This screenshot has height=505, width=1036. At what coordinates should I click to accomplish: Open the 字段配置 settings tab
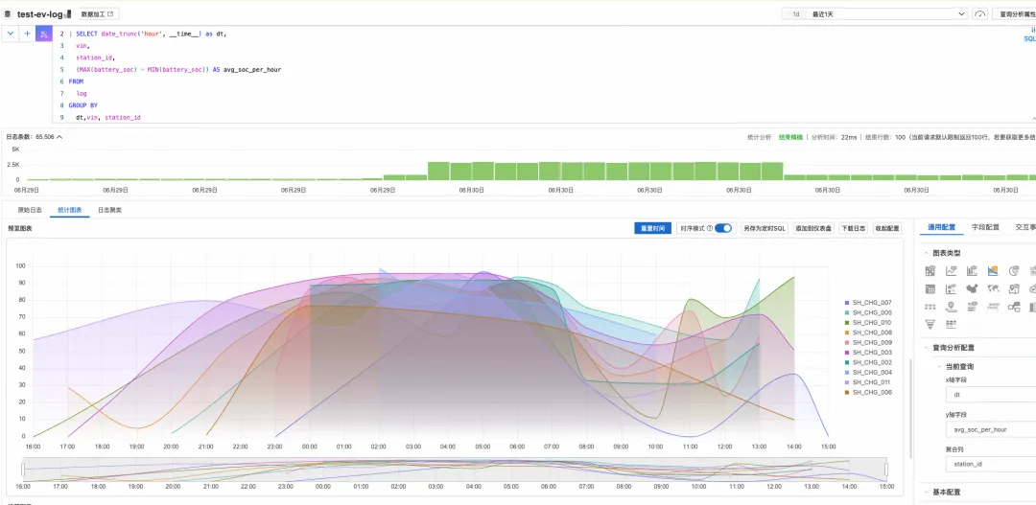pyautogui.click(x=985, y=227)
